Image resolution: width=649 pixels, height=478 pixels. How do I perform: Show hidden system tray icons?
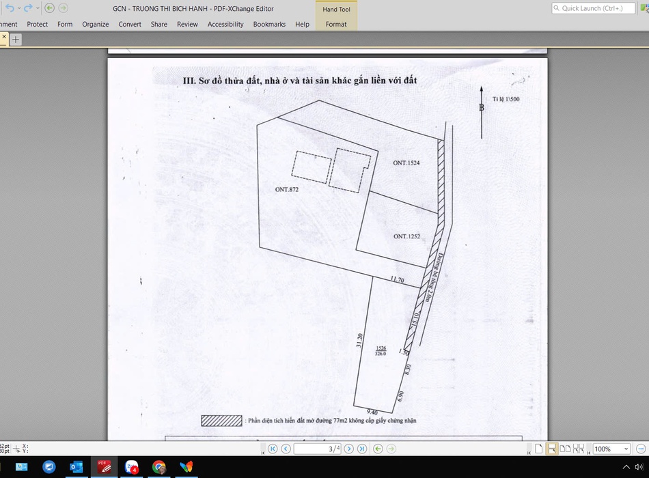(x=626, y=467)
